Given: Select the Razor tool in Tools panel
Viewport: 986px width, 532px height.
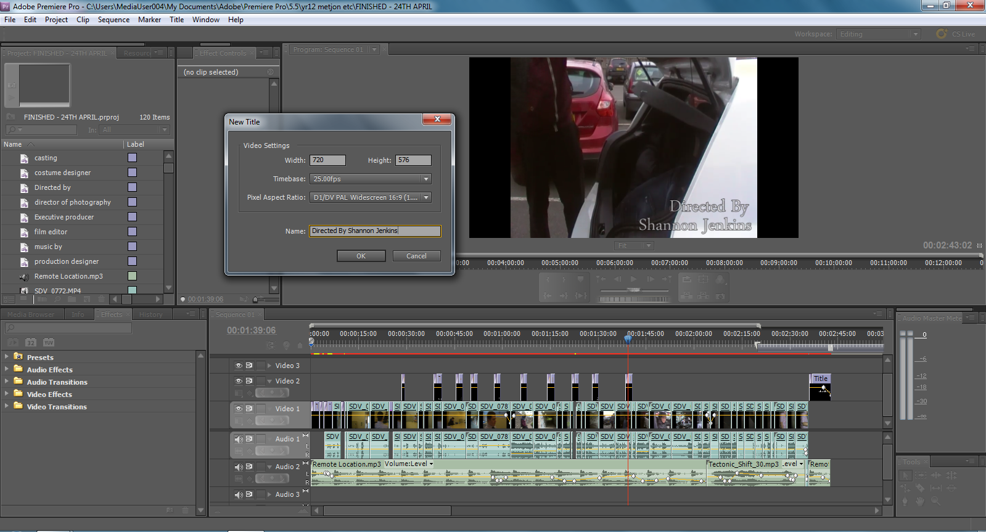Looking at the screenshot, I should [920, 488].
